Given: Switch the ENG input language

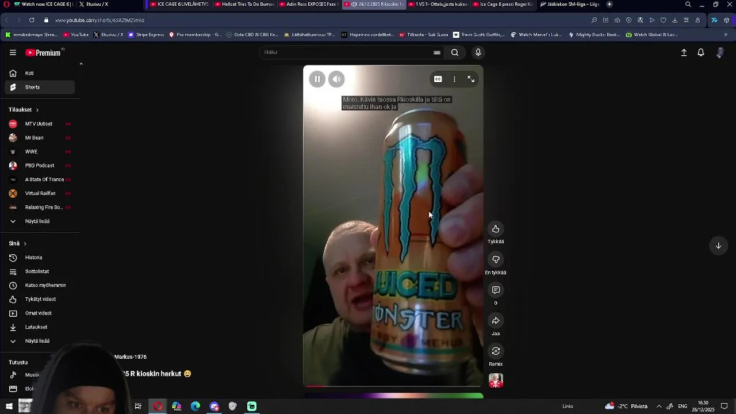Looking at the screenshot, I should [x=683, y=407].
